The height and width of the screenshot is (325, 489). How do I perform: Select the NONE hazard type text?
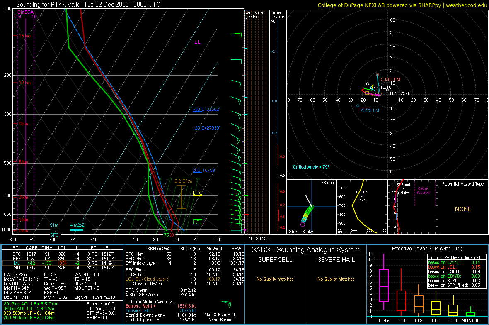coord(463,209)
